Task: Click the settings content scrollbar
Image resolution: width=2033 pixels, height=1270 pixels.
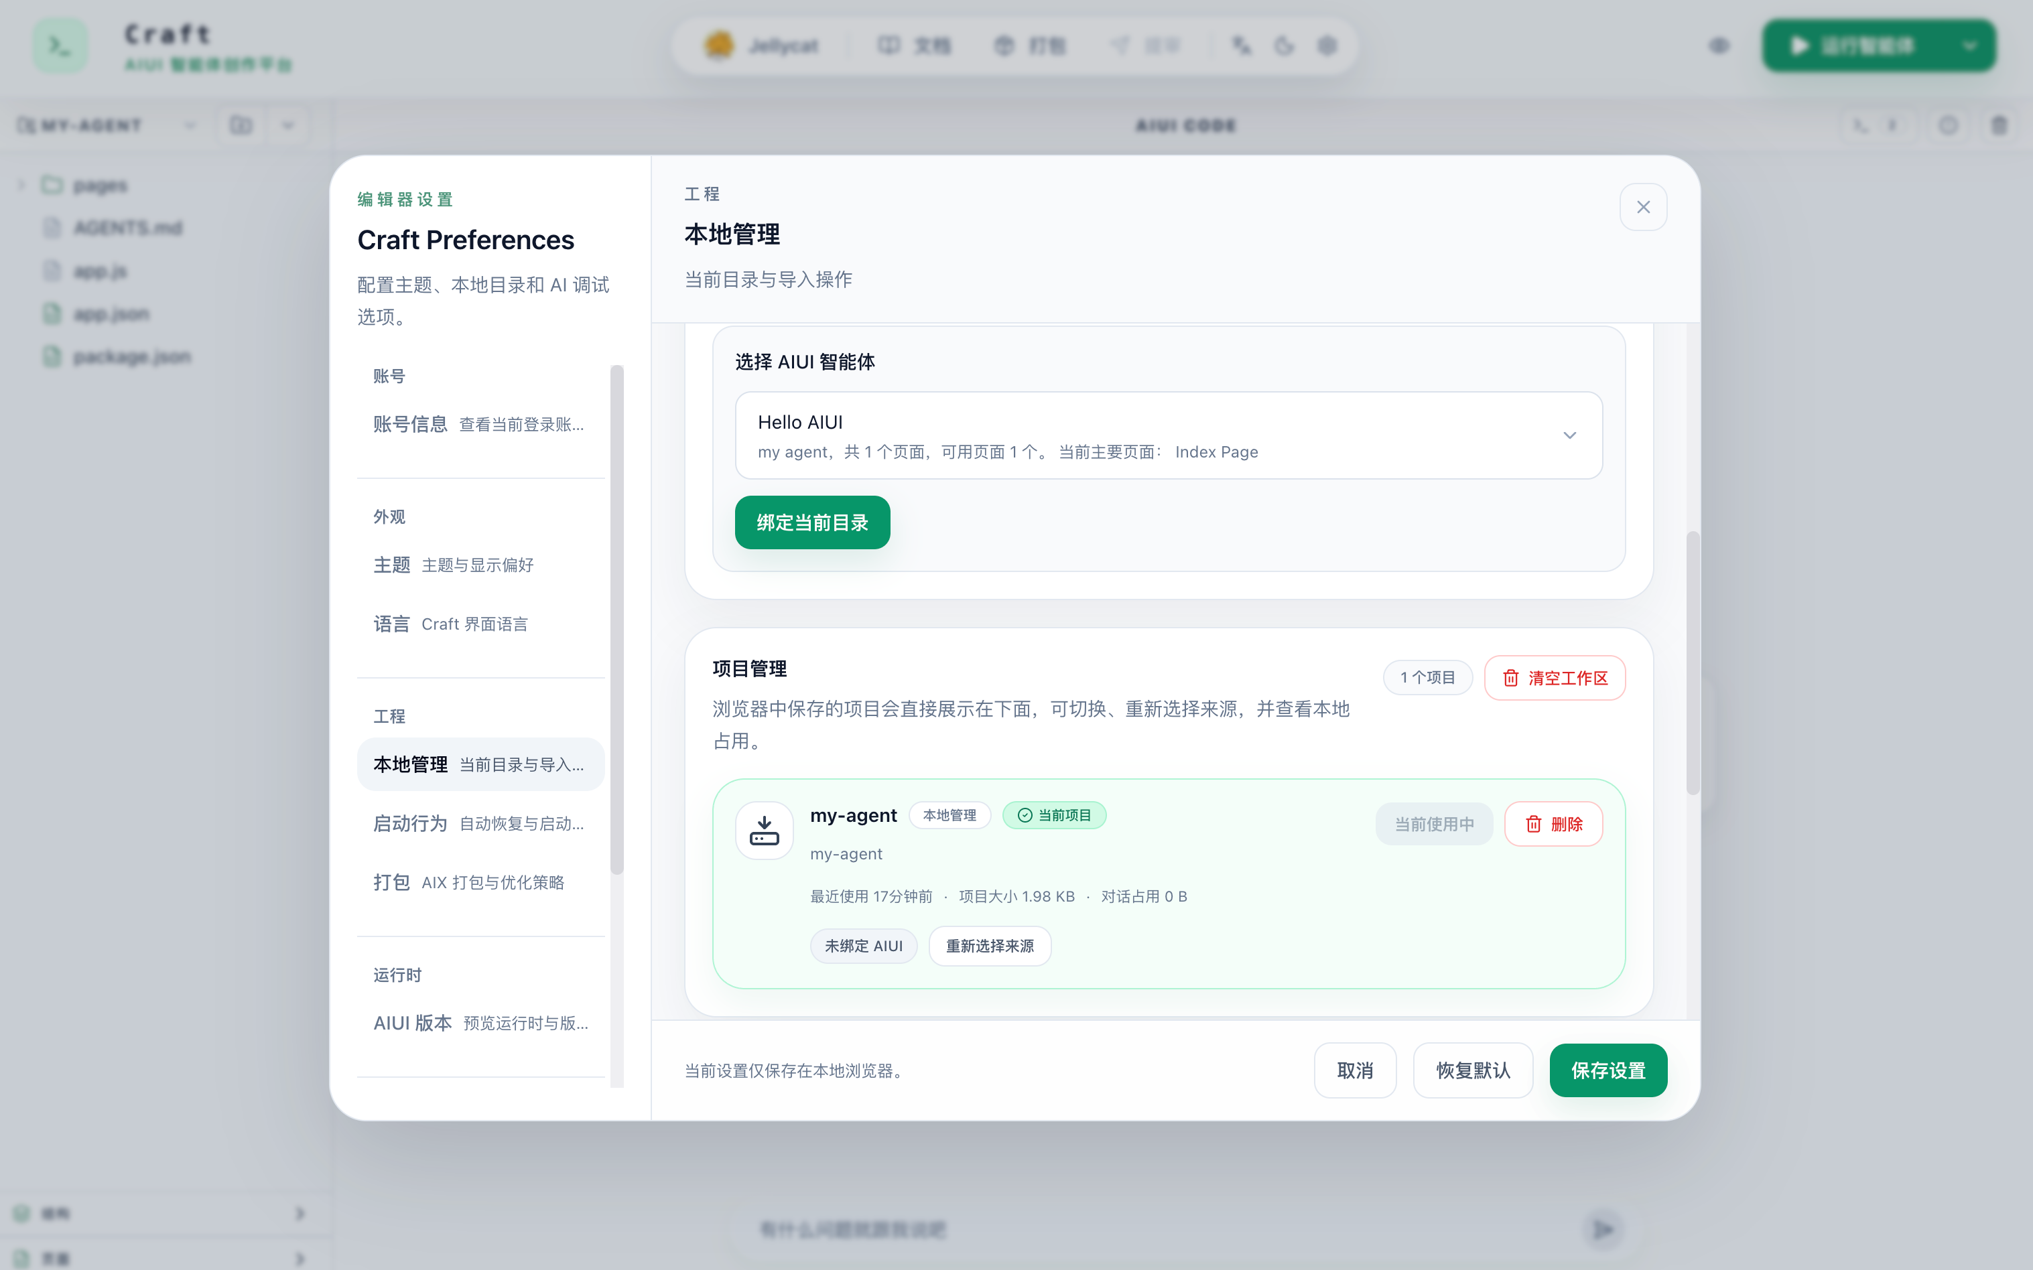Action: 1693,662
